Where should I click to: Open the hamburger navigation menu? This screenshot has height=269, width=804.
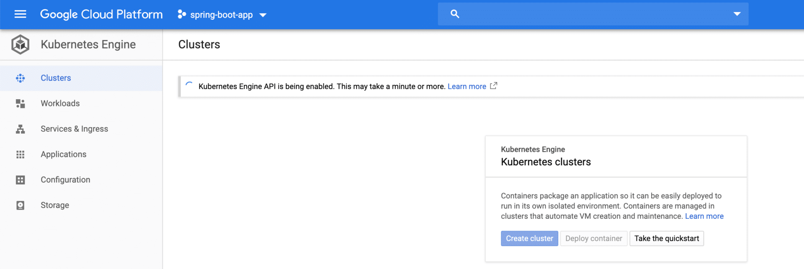pyautogui.click(x=20, y=14)
